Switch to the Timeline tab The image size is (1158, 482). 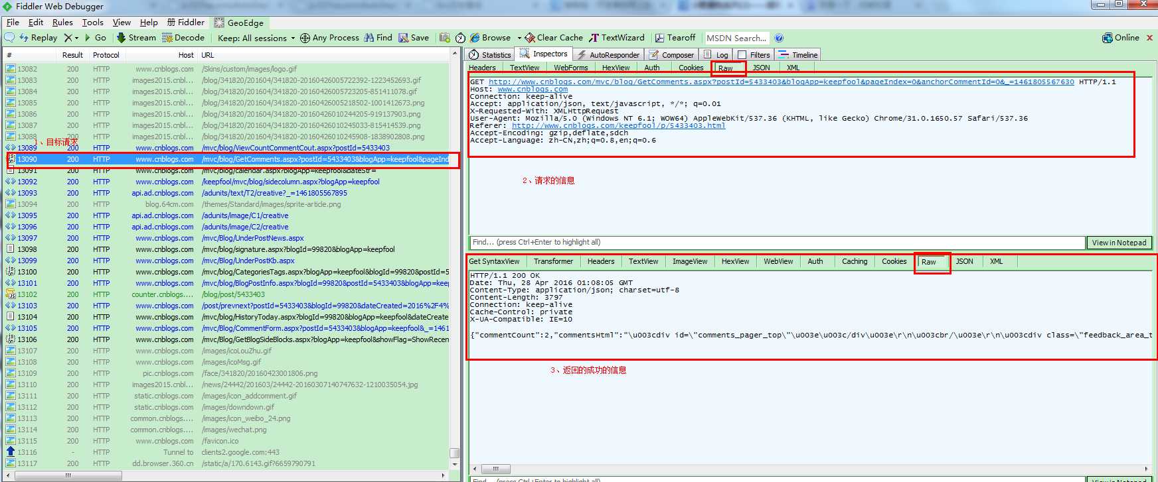click(798, 55)
